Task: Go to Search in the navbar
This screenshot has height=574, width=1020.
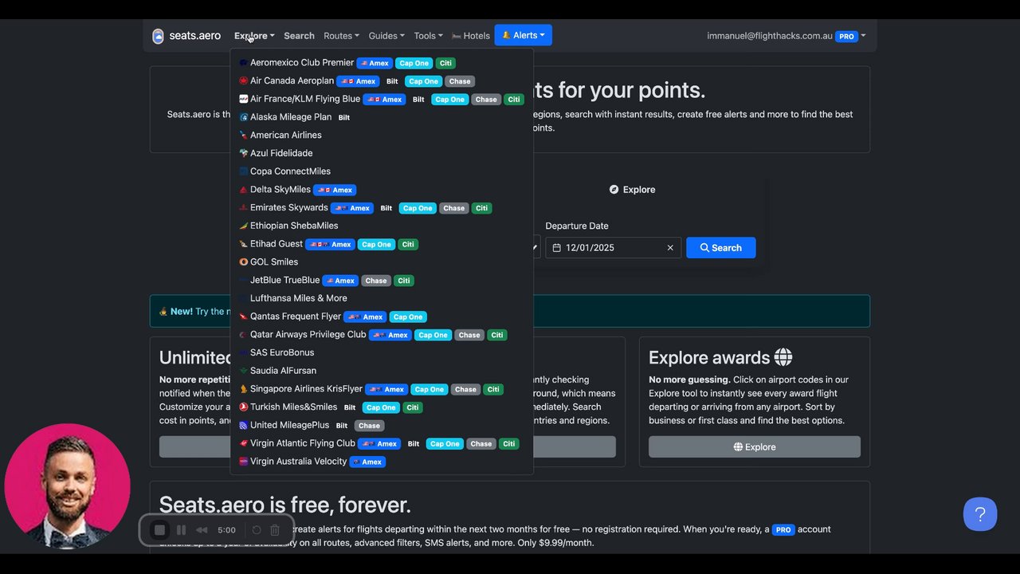Action: pos(299,36)
